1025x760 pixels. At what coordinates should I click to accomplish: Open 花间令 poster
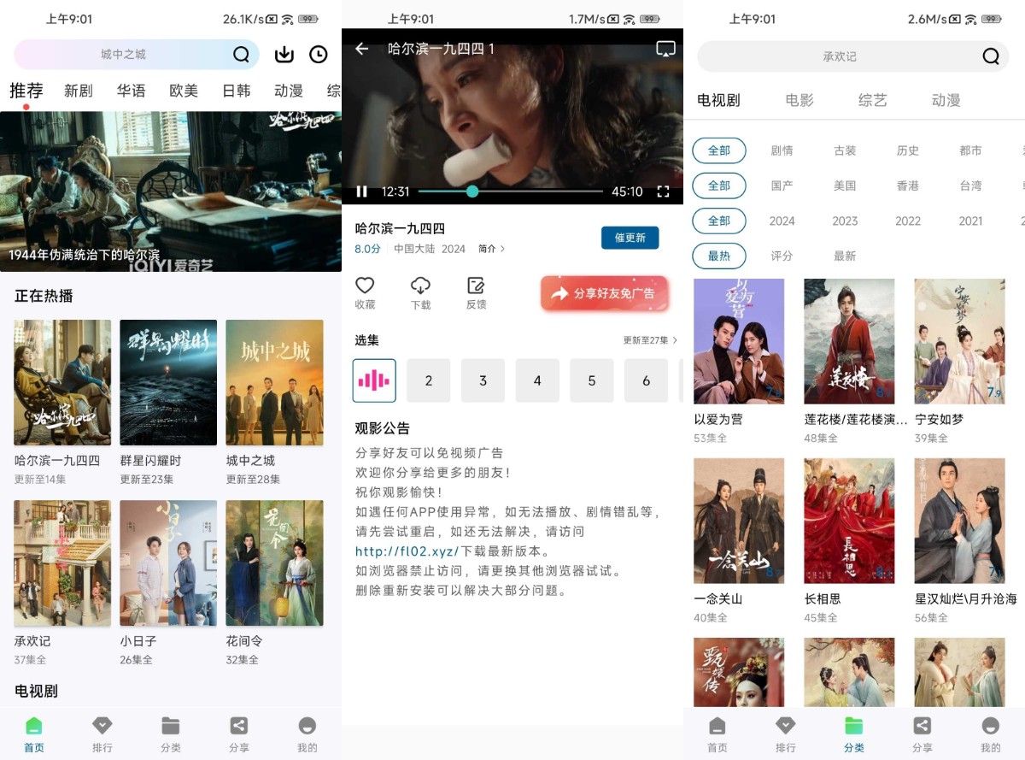coord(274,563)
